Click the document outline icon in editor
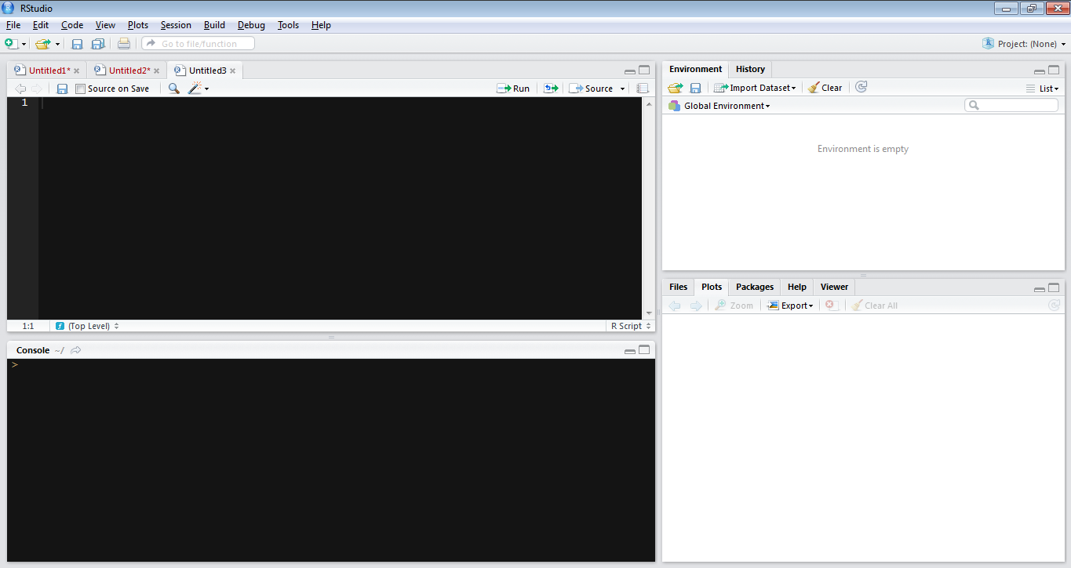The width and height of the screenshot is (1071, 568). 643,89
